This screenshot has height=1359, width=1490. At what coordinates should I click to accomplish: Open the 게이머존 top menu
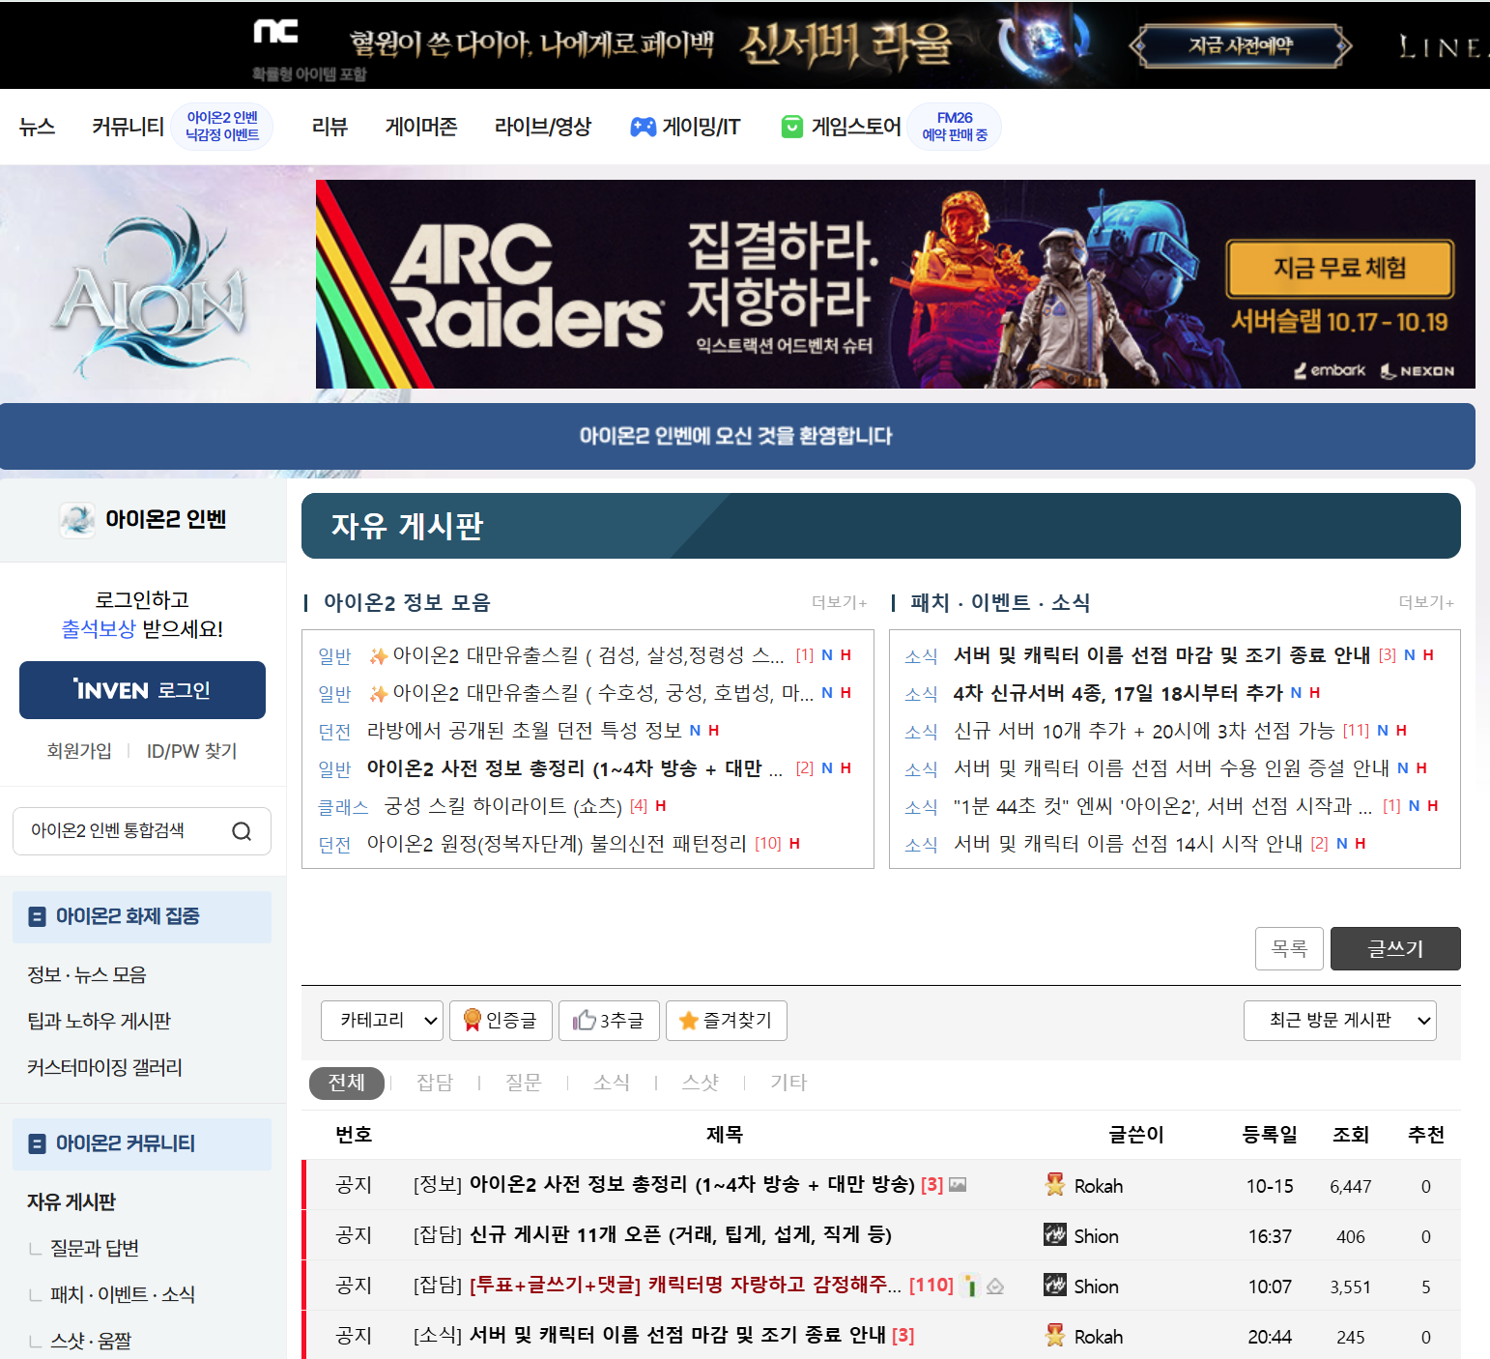421,127
